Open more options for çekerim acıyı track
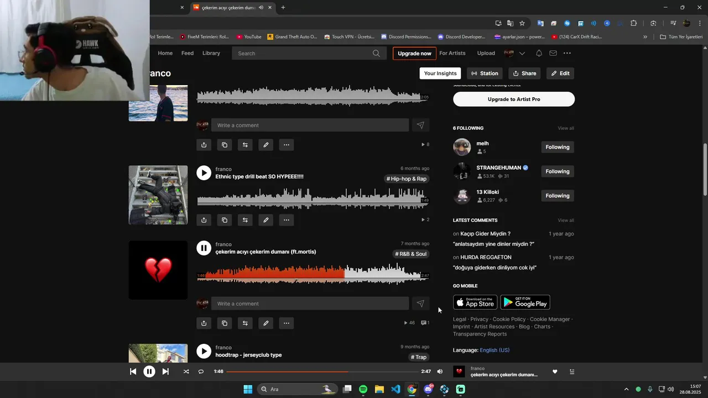The width and height of the screenshot is (708, 398). (287, 323)
